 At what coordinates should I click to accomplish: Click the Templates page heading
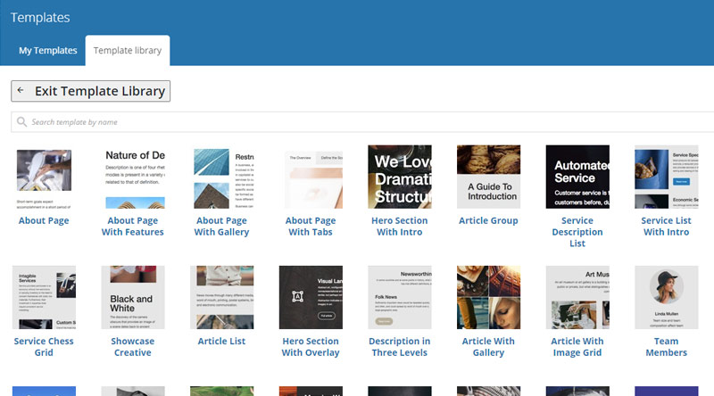(40, 17)
